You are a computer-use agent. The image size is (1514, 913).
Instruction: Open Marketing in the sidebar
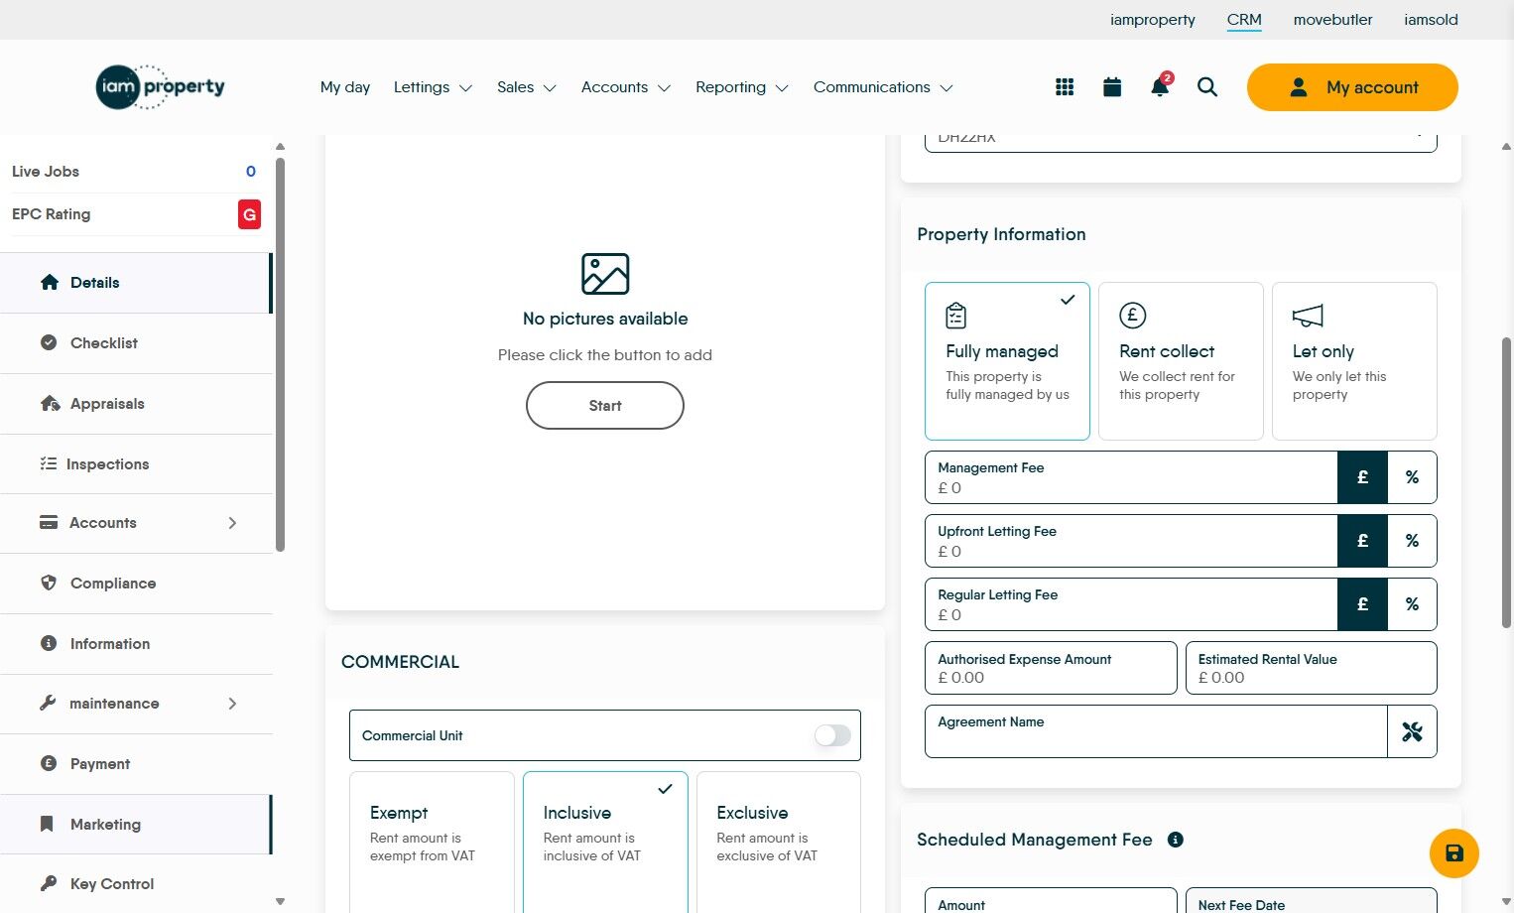point(136,824)
